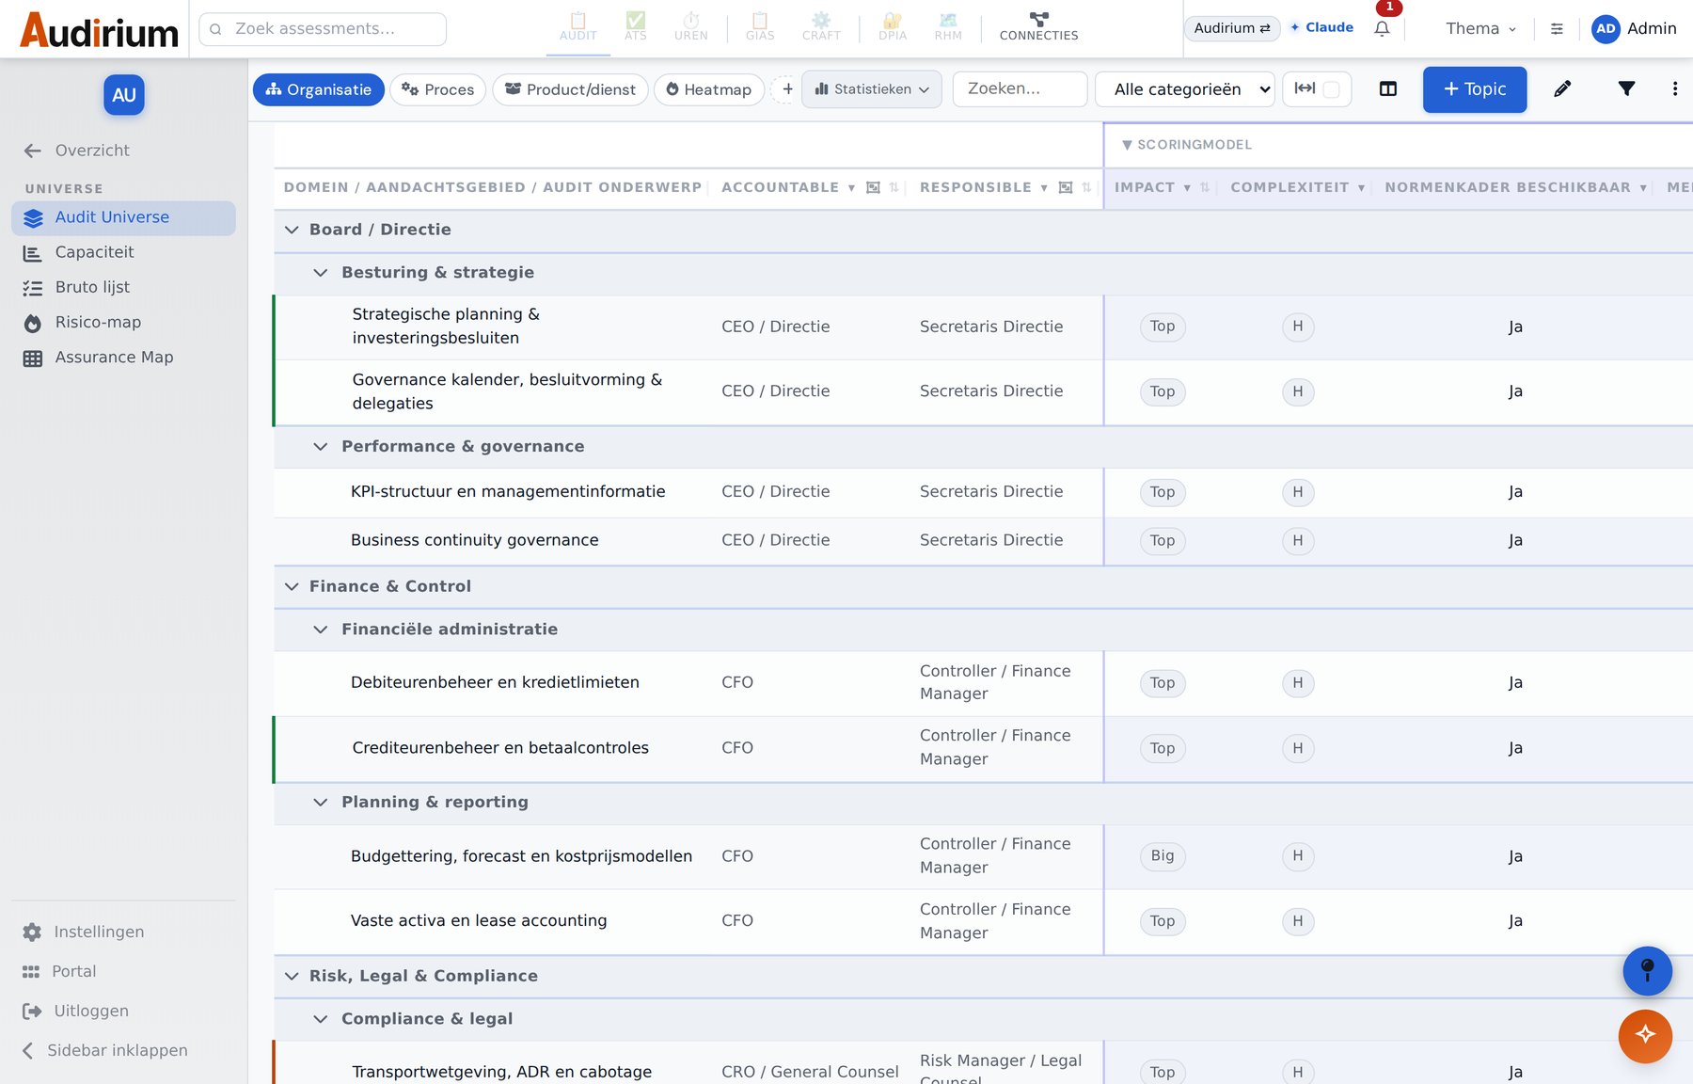Viewport: 1693px width, 1084px height.
Task: Open Assurance Map in sidebar
Action: coord(123,358)
